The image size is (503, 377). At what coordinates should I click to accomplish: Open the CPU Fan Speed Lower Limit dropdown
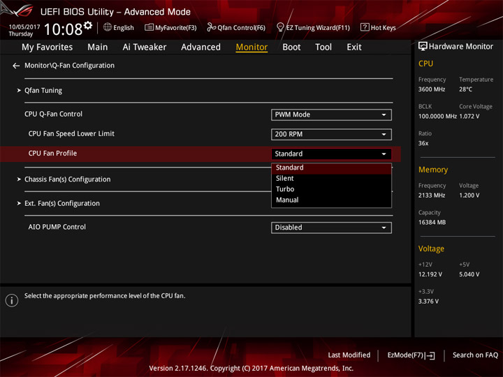click(331, 134)
